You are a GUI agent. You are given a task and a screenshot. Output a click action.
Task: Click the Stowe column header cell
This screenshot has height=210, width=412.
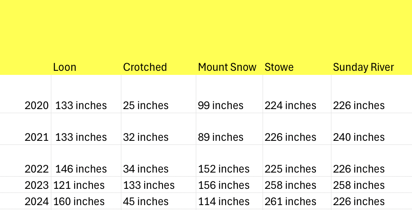279,67
